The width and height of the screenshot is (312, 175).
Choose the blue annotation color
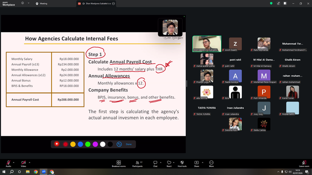point(80,144)
